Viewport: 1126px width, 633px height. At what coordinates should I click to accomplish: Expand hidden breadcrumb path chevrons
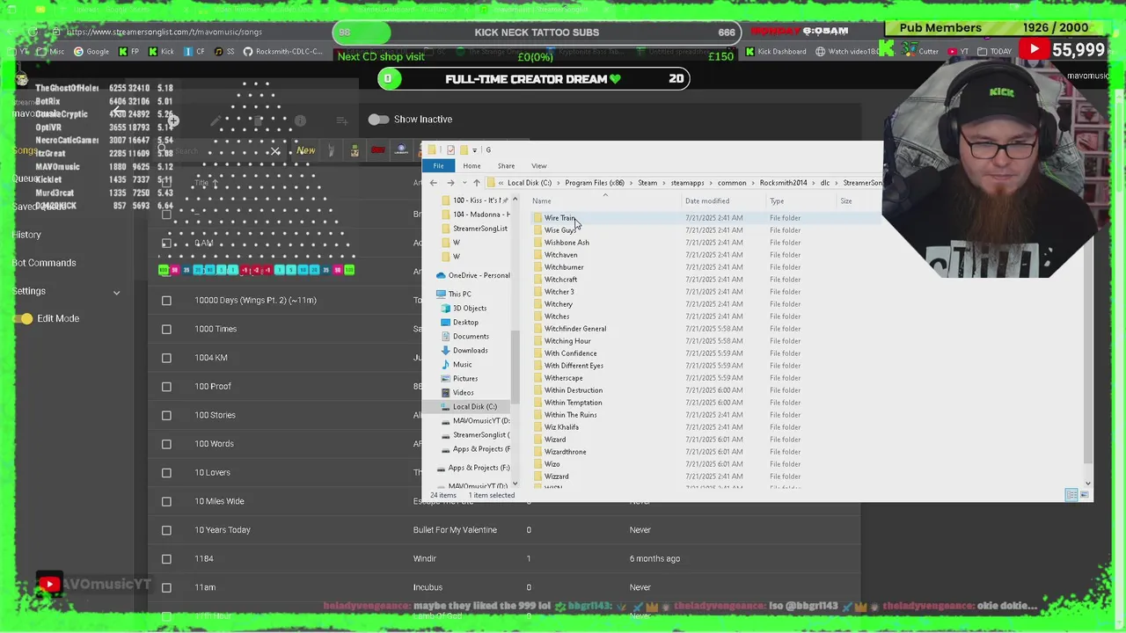coord(501,183)
